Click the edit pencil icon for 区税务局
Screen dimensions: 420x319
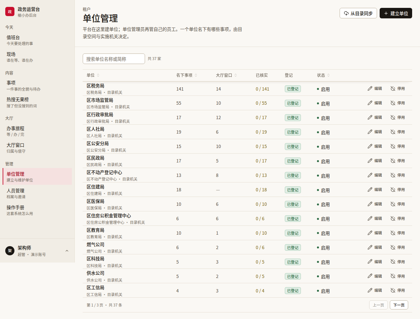click(370, 89)
